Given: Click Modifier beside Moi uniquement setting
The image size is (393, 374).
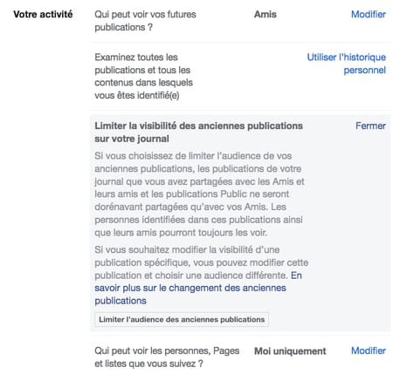Looking at the screenshot, I should coord(369,350).
